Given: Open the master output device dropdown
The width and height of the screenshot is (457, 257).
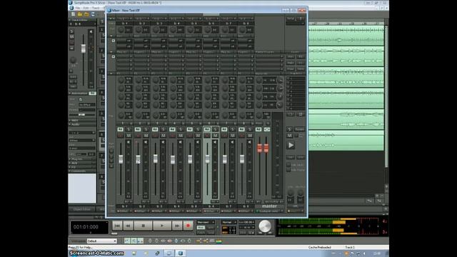Looking at the screenshot, I should point(270,211).
